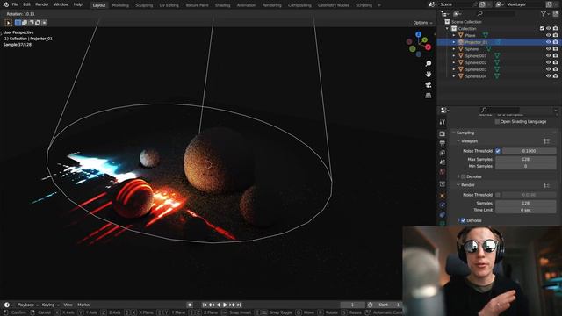
Task: Open the Blender logo app menu
Action: pos(6,4)
